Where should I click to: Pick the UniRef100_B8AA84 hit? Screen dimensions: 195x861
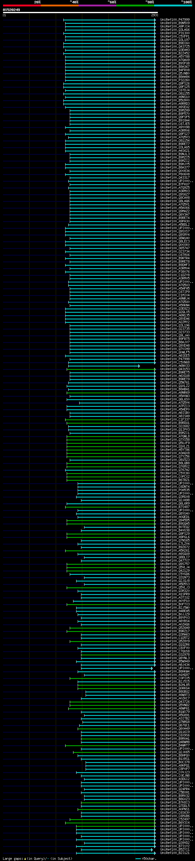tap(175, 77)
